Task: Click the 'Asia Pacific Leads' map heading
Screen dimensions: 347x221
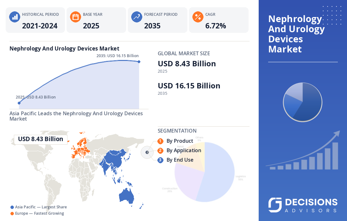Action: pos(76,116)
